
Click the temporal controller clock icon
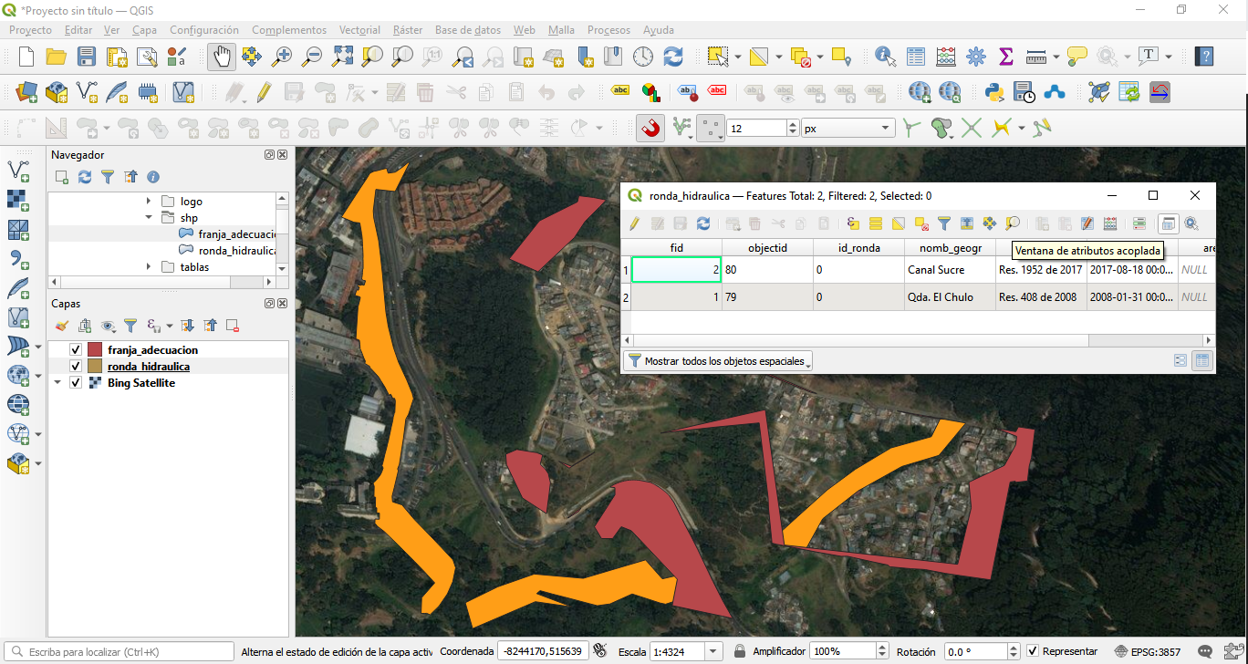click(643, 57)
